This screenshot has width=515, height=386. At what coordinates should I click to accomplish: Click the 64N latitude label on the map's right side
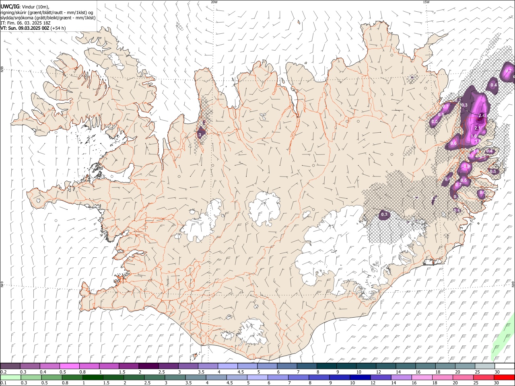(x=513, y=284)
